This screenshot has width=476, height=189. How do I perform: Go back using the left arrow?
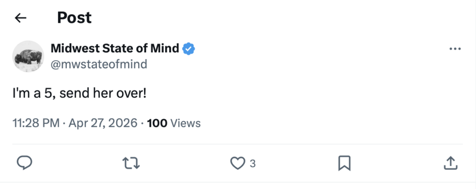point(20,18)
